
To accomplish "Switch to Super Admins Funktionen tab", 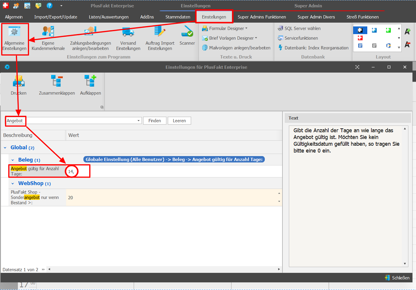I will (262, 17).
